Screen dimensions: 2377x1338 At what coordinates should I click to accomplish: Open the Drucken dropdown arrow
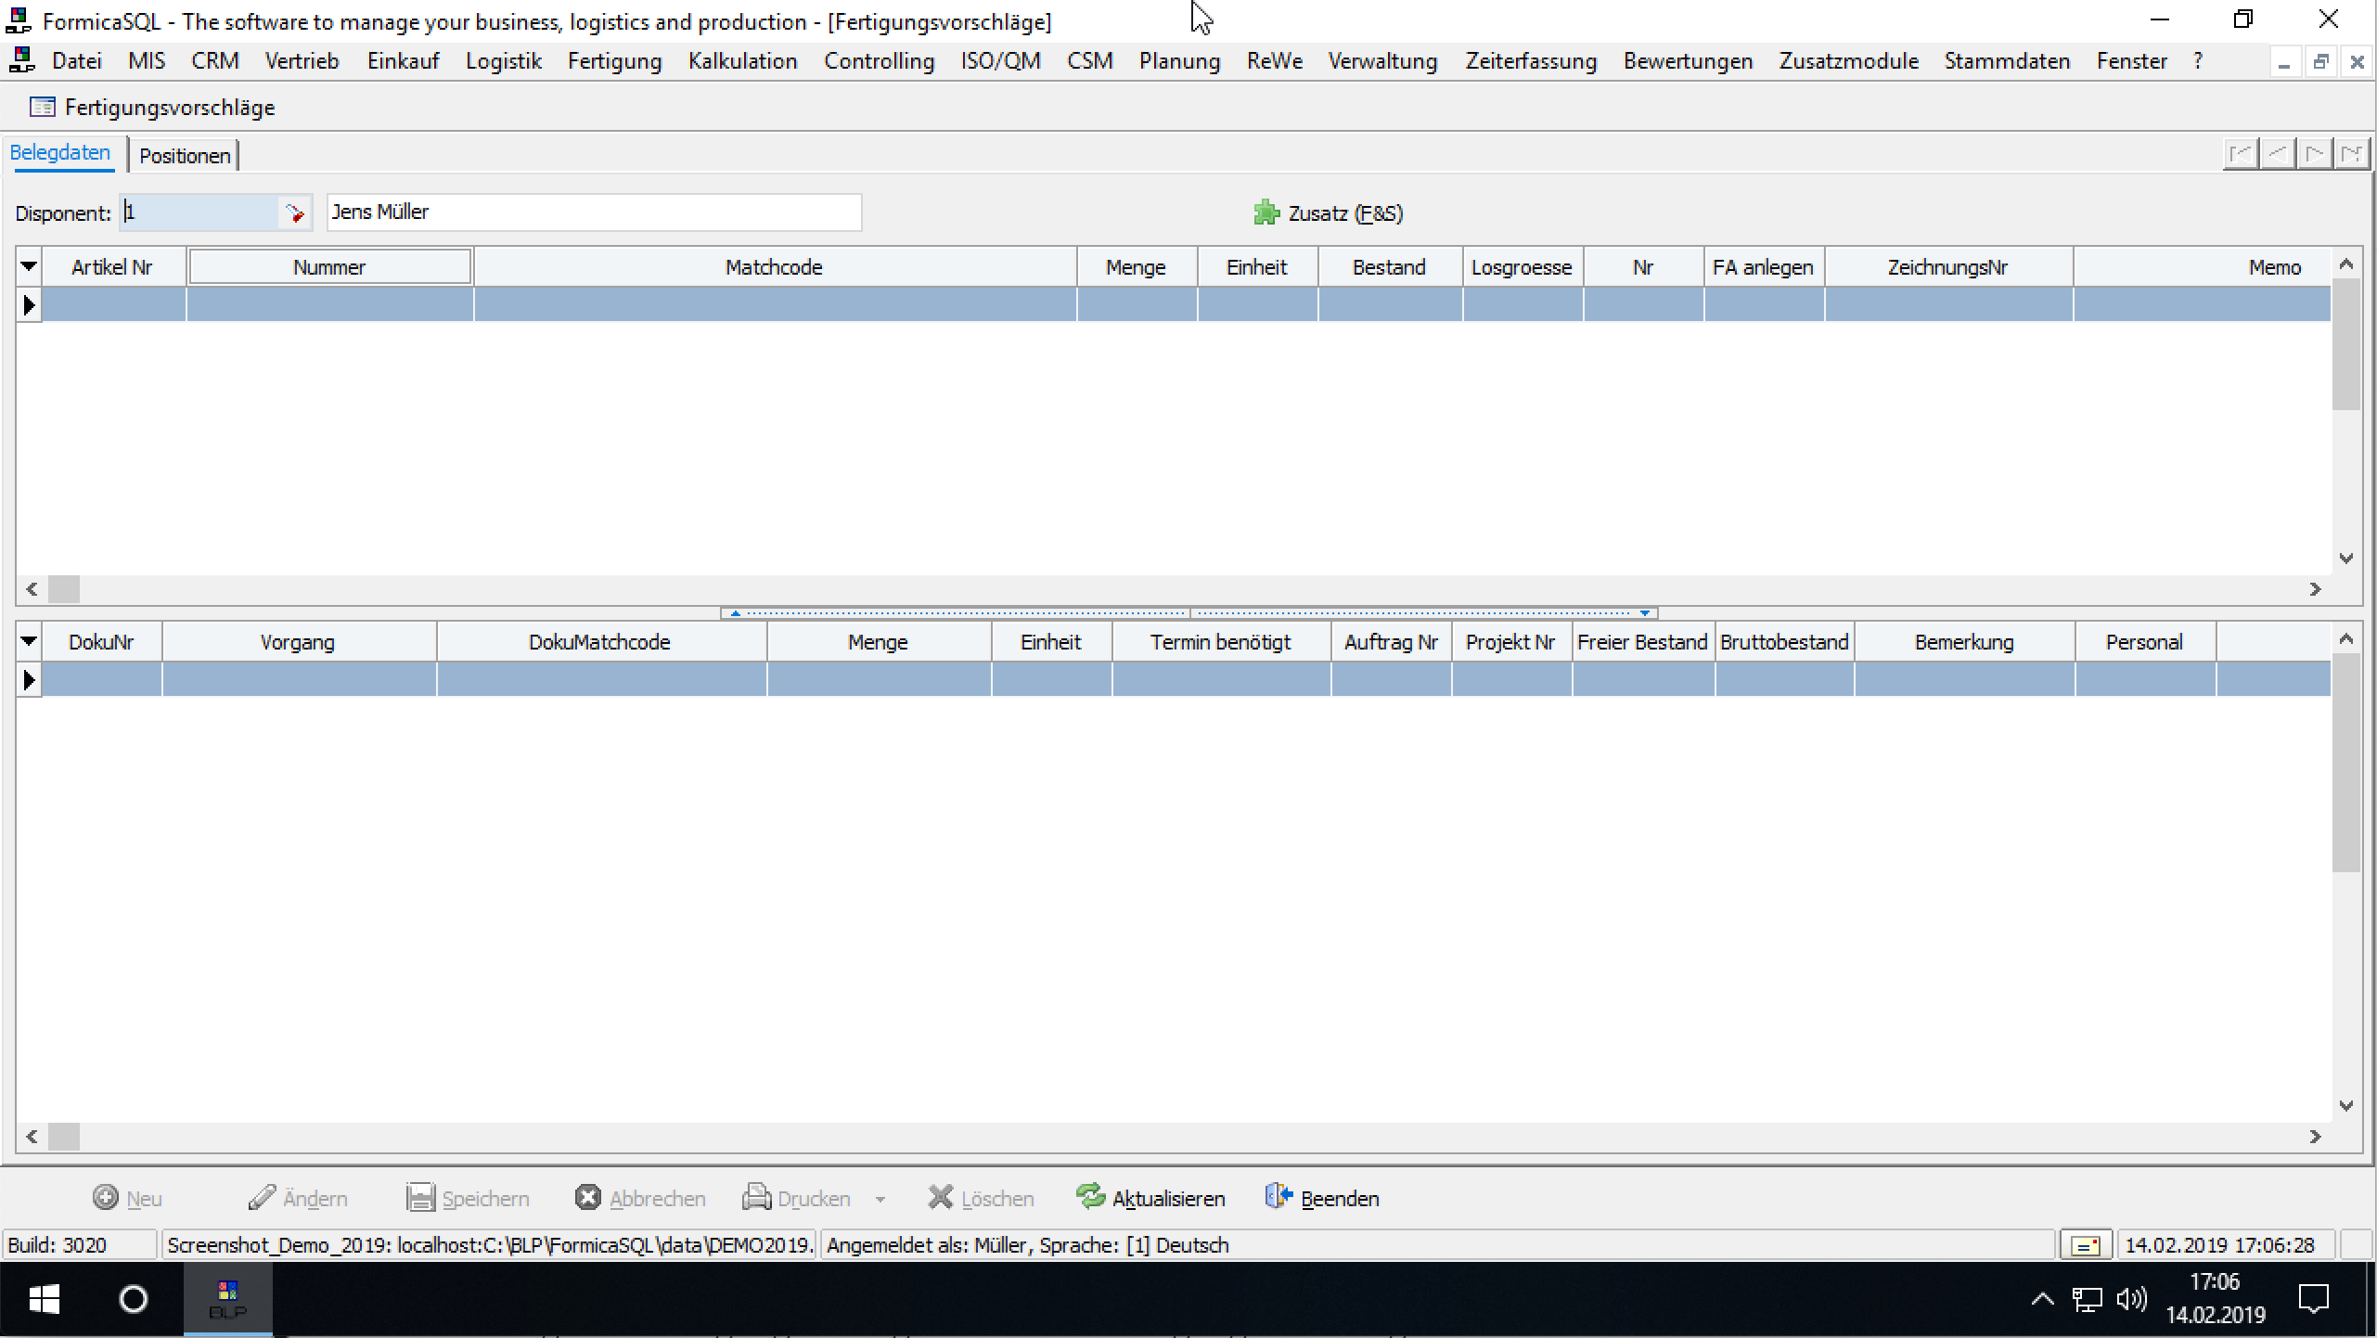(x=880, y=1199)
